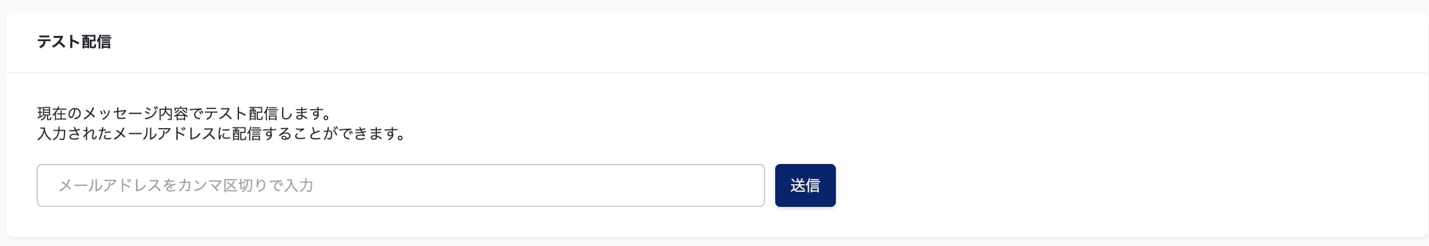Send the test delivery with 送信
The image size is (1429, 246).
pyautogui.click(x=805, y=185)
